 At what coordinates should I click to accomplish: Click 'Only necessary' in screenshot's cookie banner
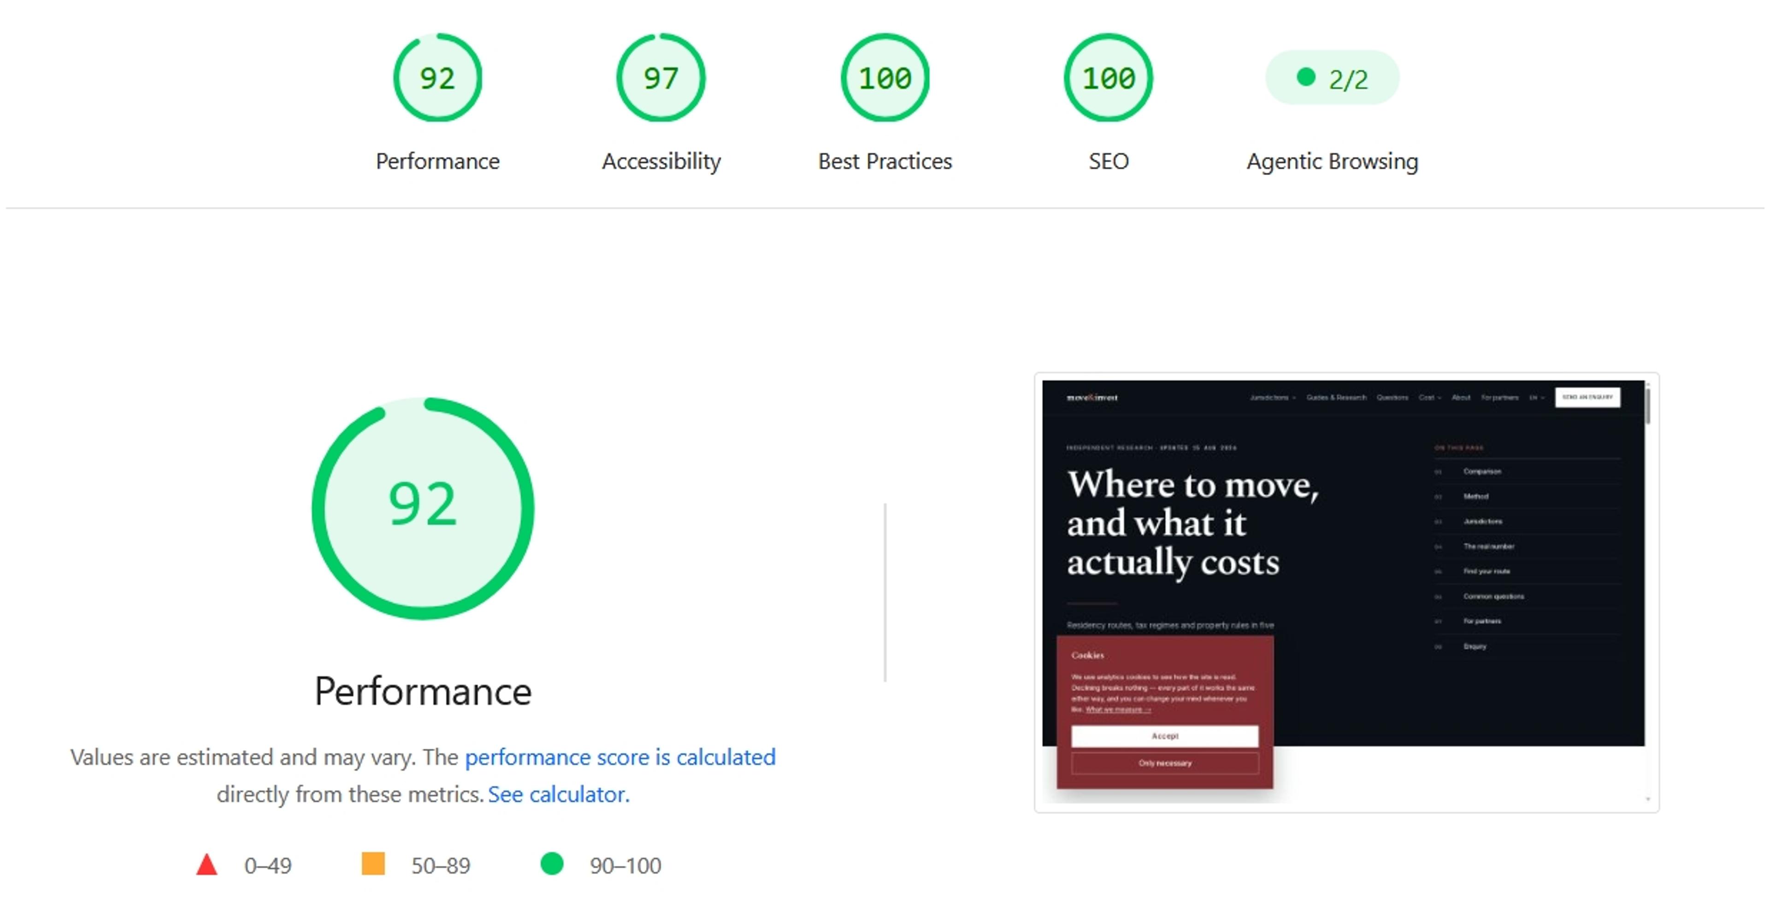coord(1165,763)
